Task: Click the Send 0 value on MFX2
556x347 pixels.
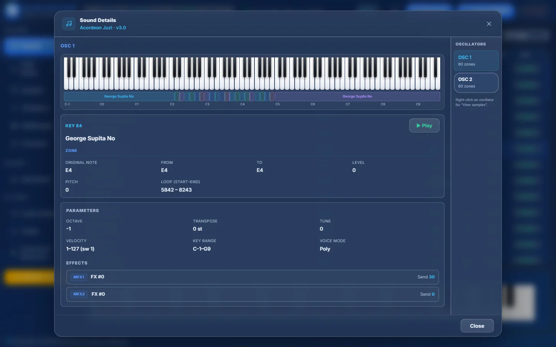Action: pyautogui.click(x=427, y=294)
